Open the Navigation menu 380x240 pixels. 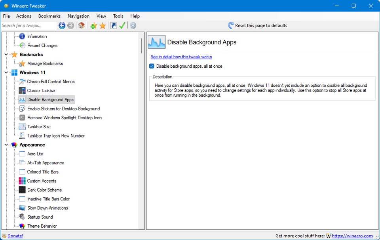tap(78, 16)
